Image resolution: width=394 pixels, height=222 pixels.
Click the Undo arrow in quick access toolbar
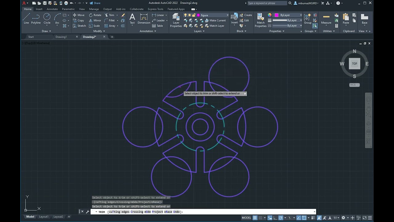[x=71, y=3]
